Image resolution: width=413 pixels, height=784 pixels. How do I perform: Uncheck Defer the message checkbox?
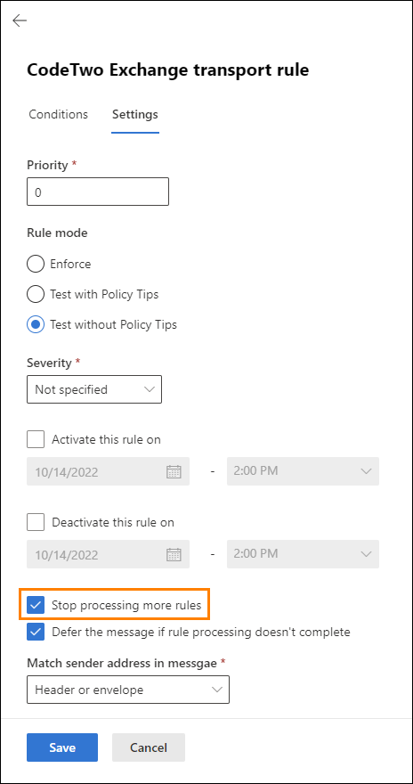pyautogui.click(x=36, y=632)
